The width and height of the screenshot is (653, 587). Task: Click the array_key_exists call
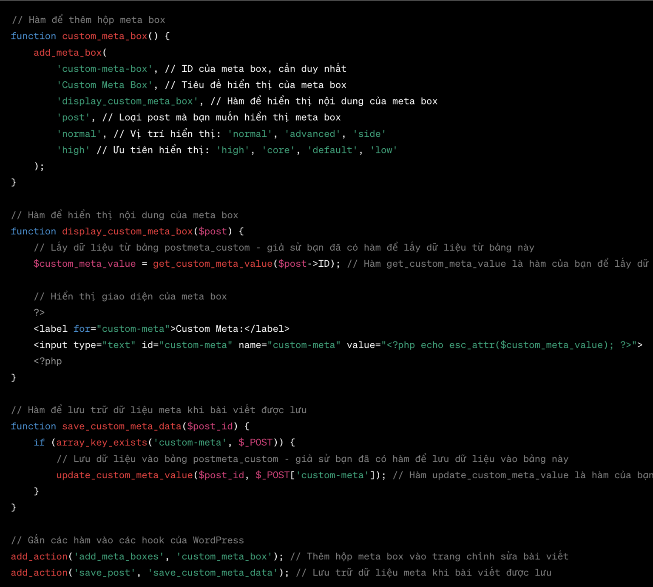tap(101, 443)
